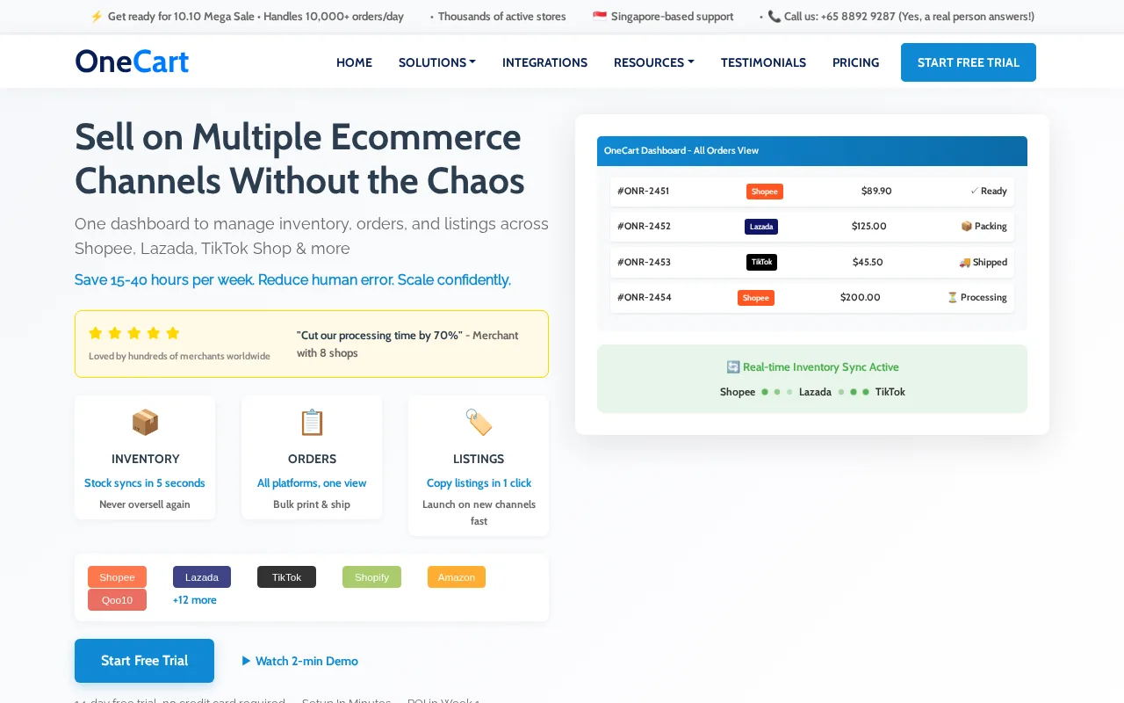Go to the INTEGRATIONS page

544,62
